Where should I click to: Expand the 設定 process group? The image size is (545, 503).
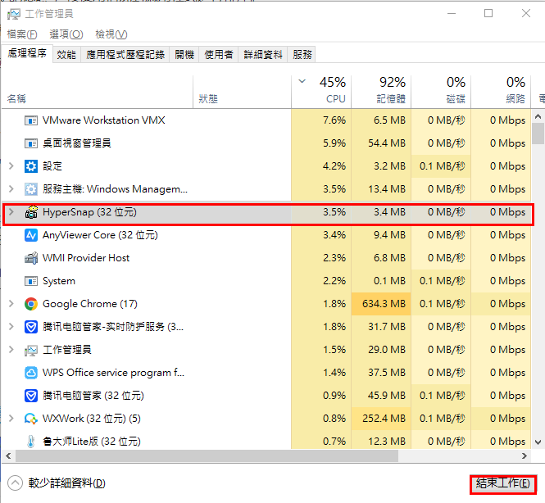coord(11,166)
